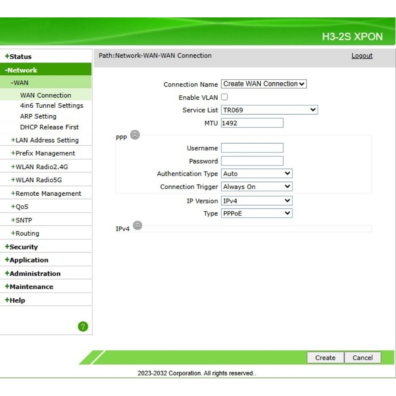Click the Create button
The height and width of the screenshot is (396, 396).
325,358
